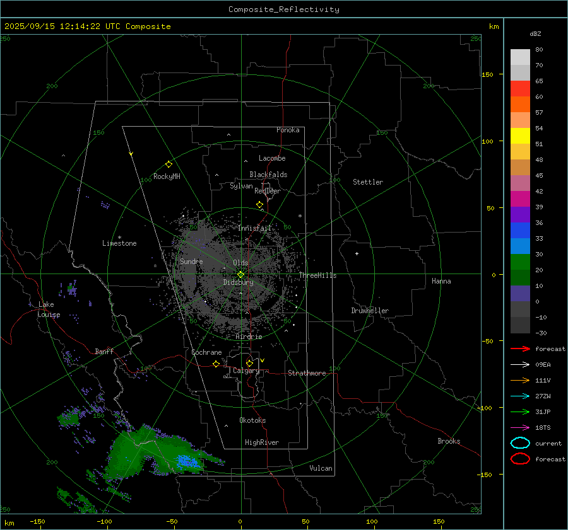568x530 pixels.
Task: Click the Stettler label
Action: (x=368, y=182)
